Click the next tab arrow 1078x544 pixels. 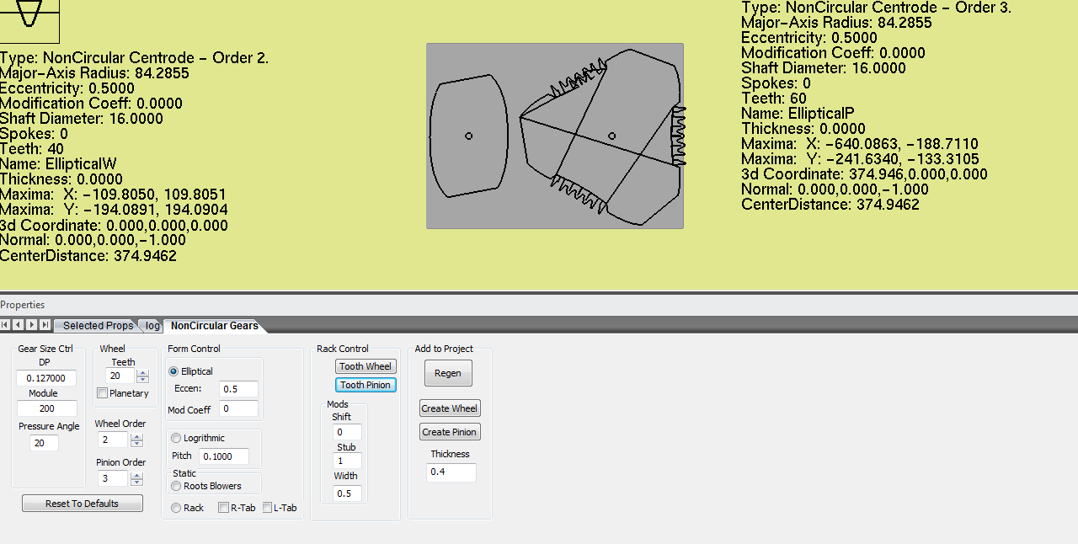pos(32,325)
